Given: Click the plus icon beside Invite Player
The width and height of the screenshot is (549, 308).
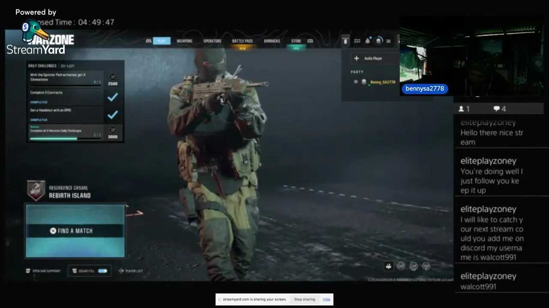Looking at the screenshot, I should pos(356,58).
